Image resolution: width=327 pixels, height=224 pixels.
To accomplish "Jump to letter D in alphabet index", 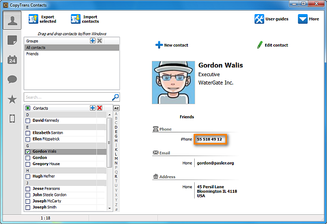I will point(116,127).
